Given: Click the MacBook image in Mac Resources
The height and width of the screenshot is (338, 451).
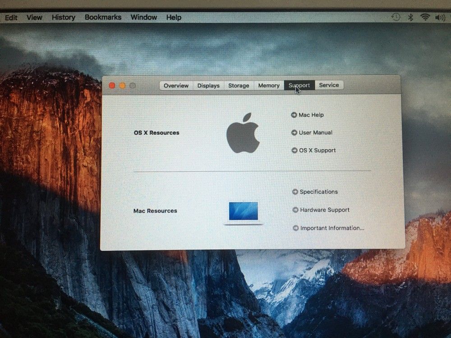Looking at the screenshot, I should pos(244,213).
